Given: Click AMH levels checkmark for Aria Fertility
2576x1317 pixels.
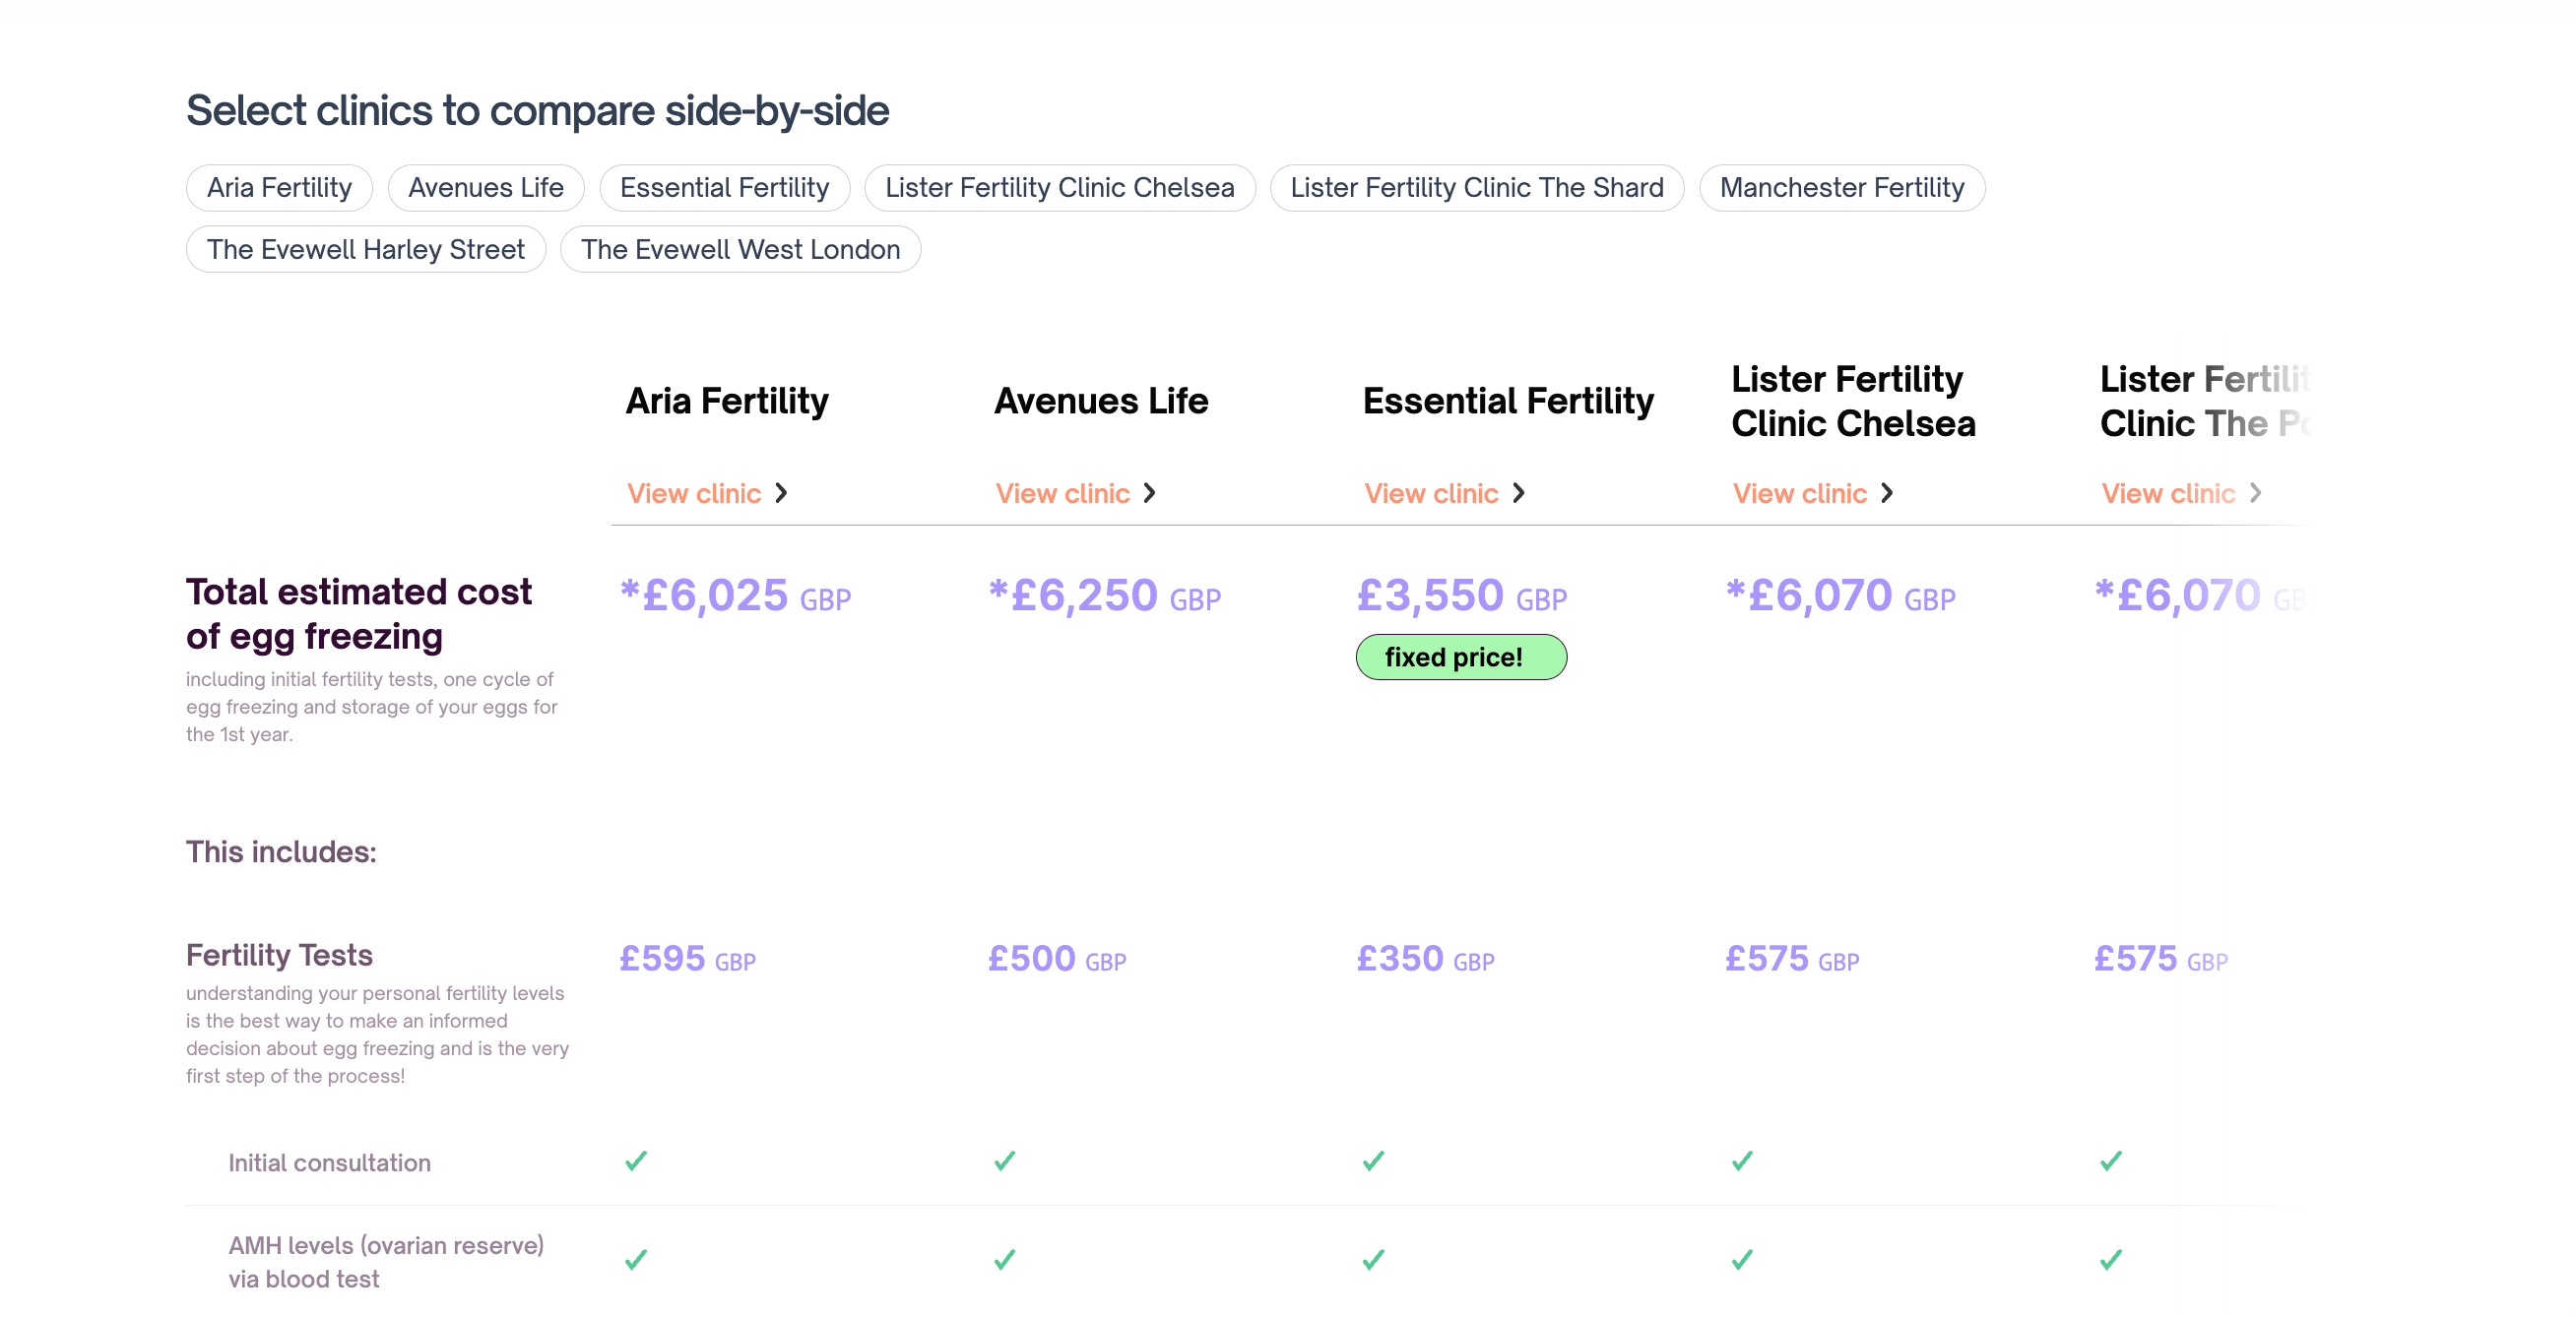Looking at the screenshot, I should [x=636, y=1260].
